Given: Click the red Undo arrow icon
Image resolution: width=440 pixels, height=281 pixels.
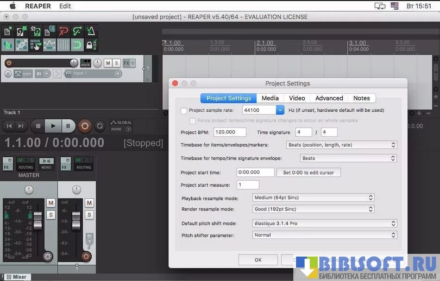Looking at the screenshot, I should tap(63, 31).
